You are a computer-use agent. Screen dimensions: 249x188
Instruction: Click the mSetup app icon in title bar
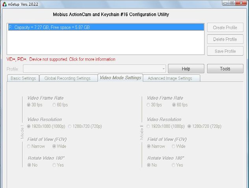tap(4, 4)
